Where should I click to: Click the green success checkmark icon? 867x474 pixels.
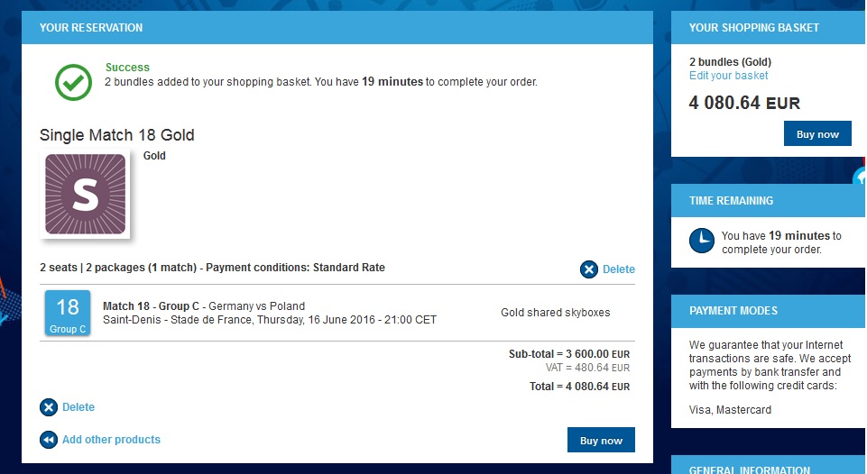(x=74, y=82)
